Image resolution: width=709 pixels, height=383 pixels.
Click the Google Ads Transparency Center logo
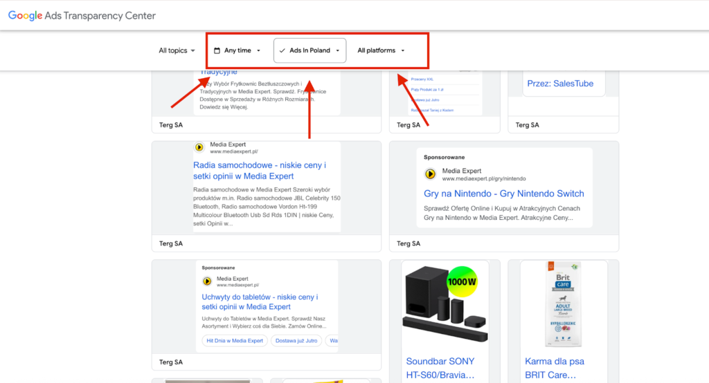tap(82, 15)
